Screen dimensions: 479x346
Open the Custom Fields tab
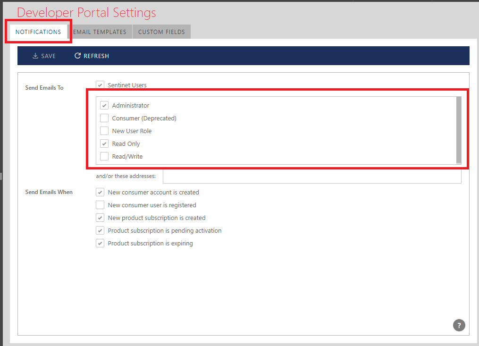[162, 32]
